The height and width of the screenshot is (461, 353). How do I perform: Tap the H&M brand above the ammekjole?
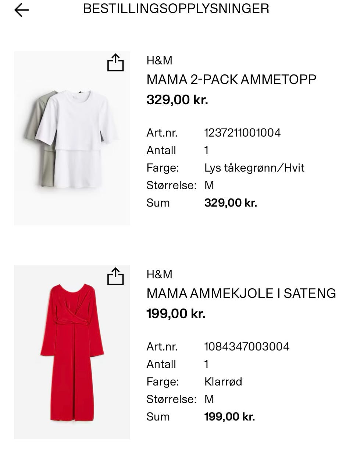click(x=159, y=274)
